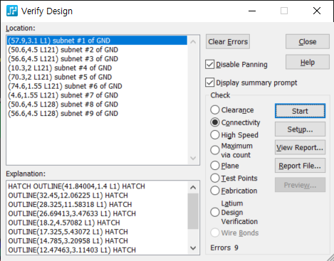Select Latium Design Verification option
Screen dimensions: 334x261
tap(215, 212)
